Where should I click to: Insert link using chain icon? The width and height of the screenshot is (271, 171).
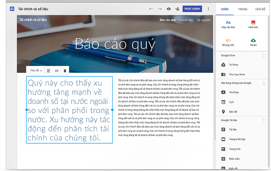57,71
